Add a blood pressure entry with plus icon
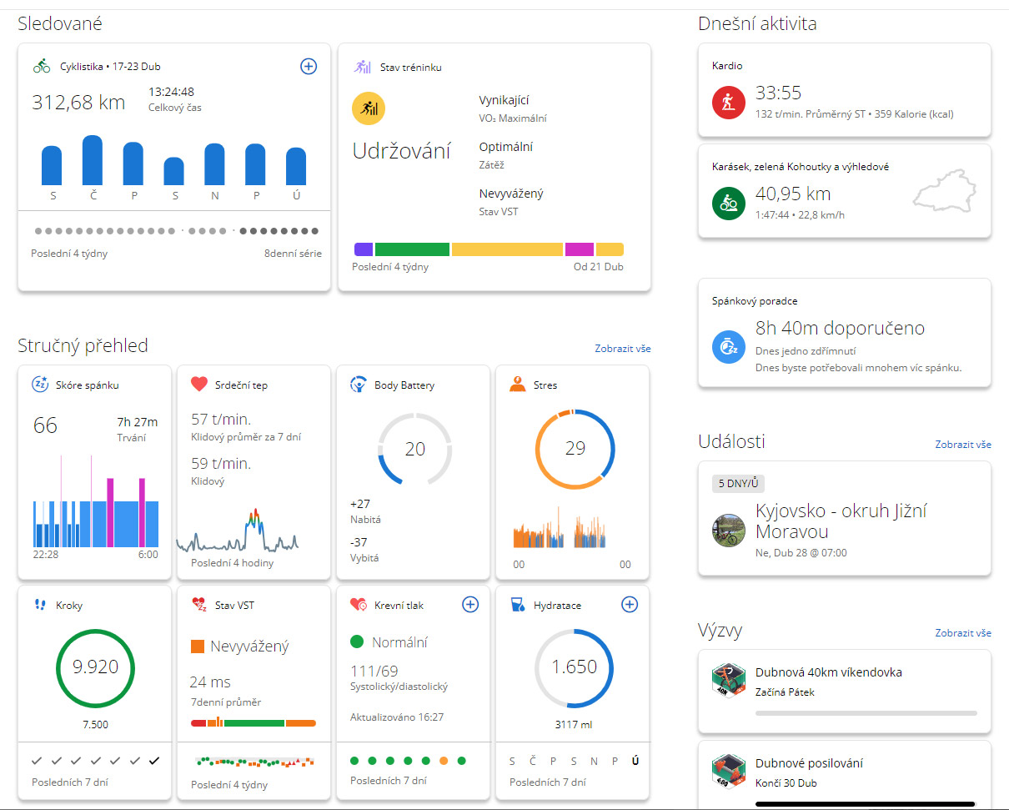 (x=470, y=605)
